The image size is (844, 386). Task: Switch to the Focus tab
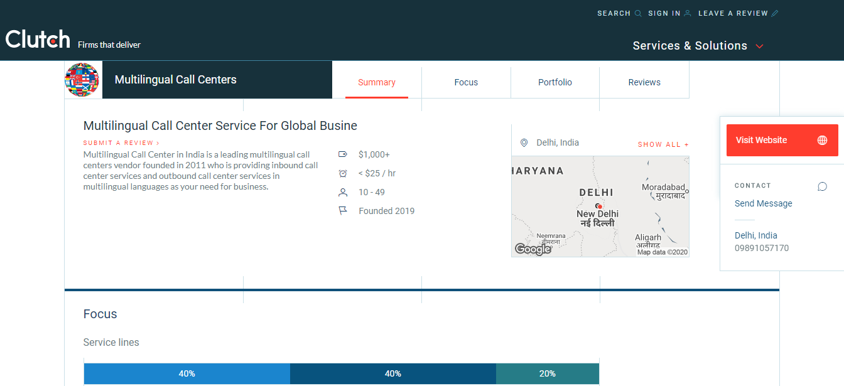pos(466,82)
